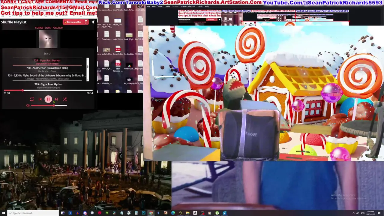Open the View menu in OBS

160,6
